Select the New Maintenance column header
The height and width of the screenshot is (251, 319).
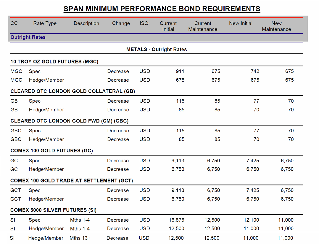(276, 26)
